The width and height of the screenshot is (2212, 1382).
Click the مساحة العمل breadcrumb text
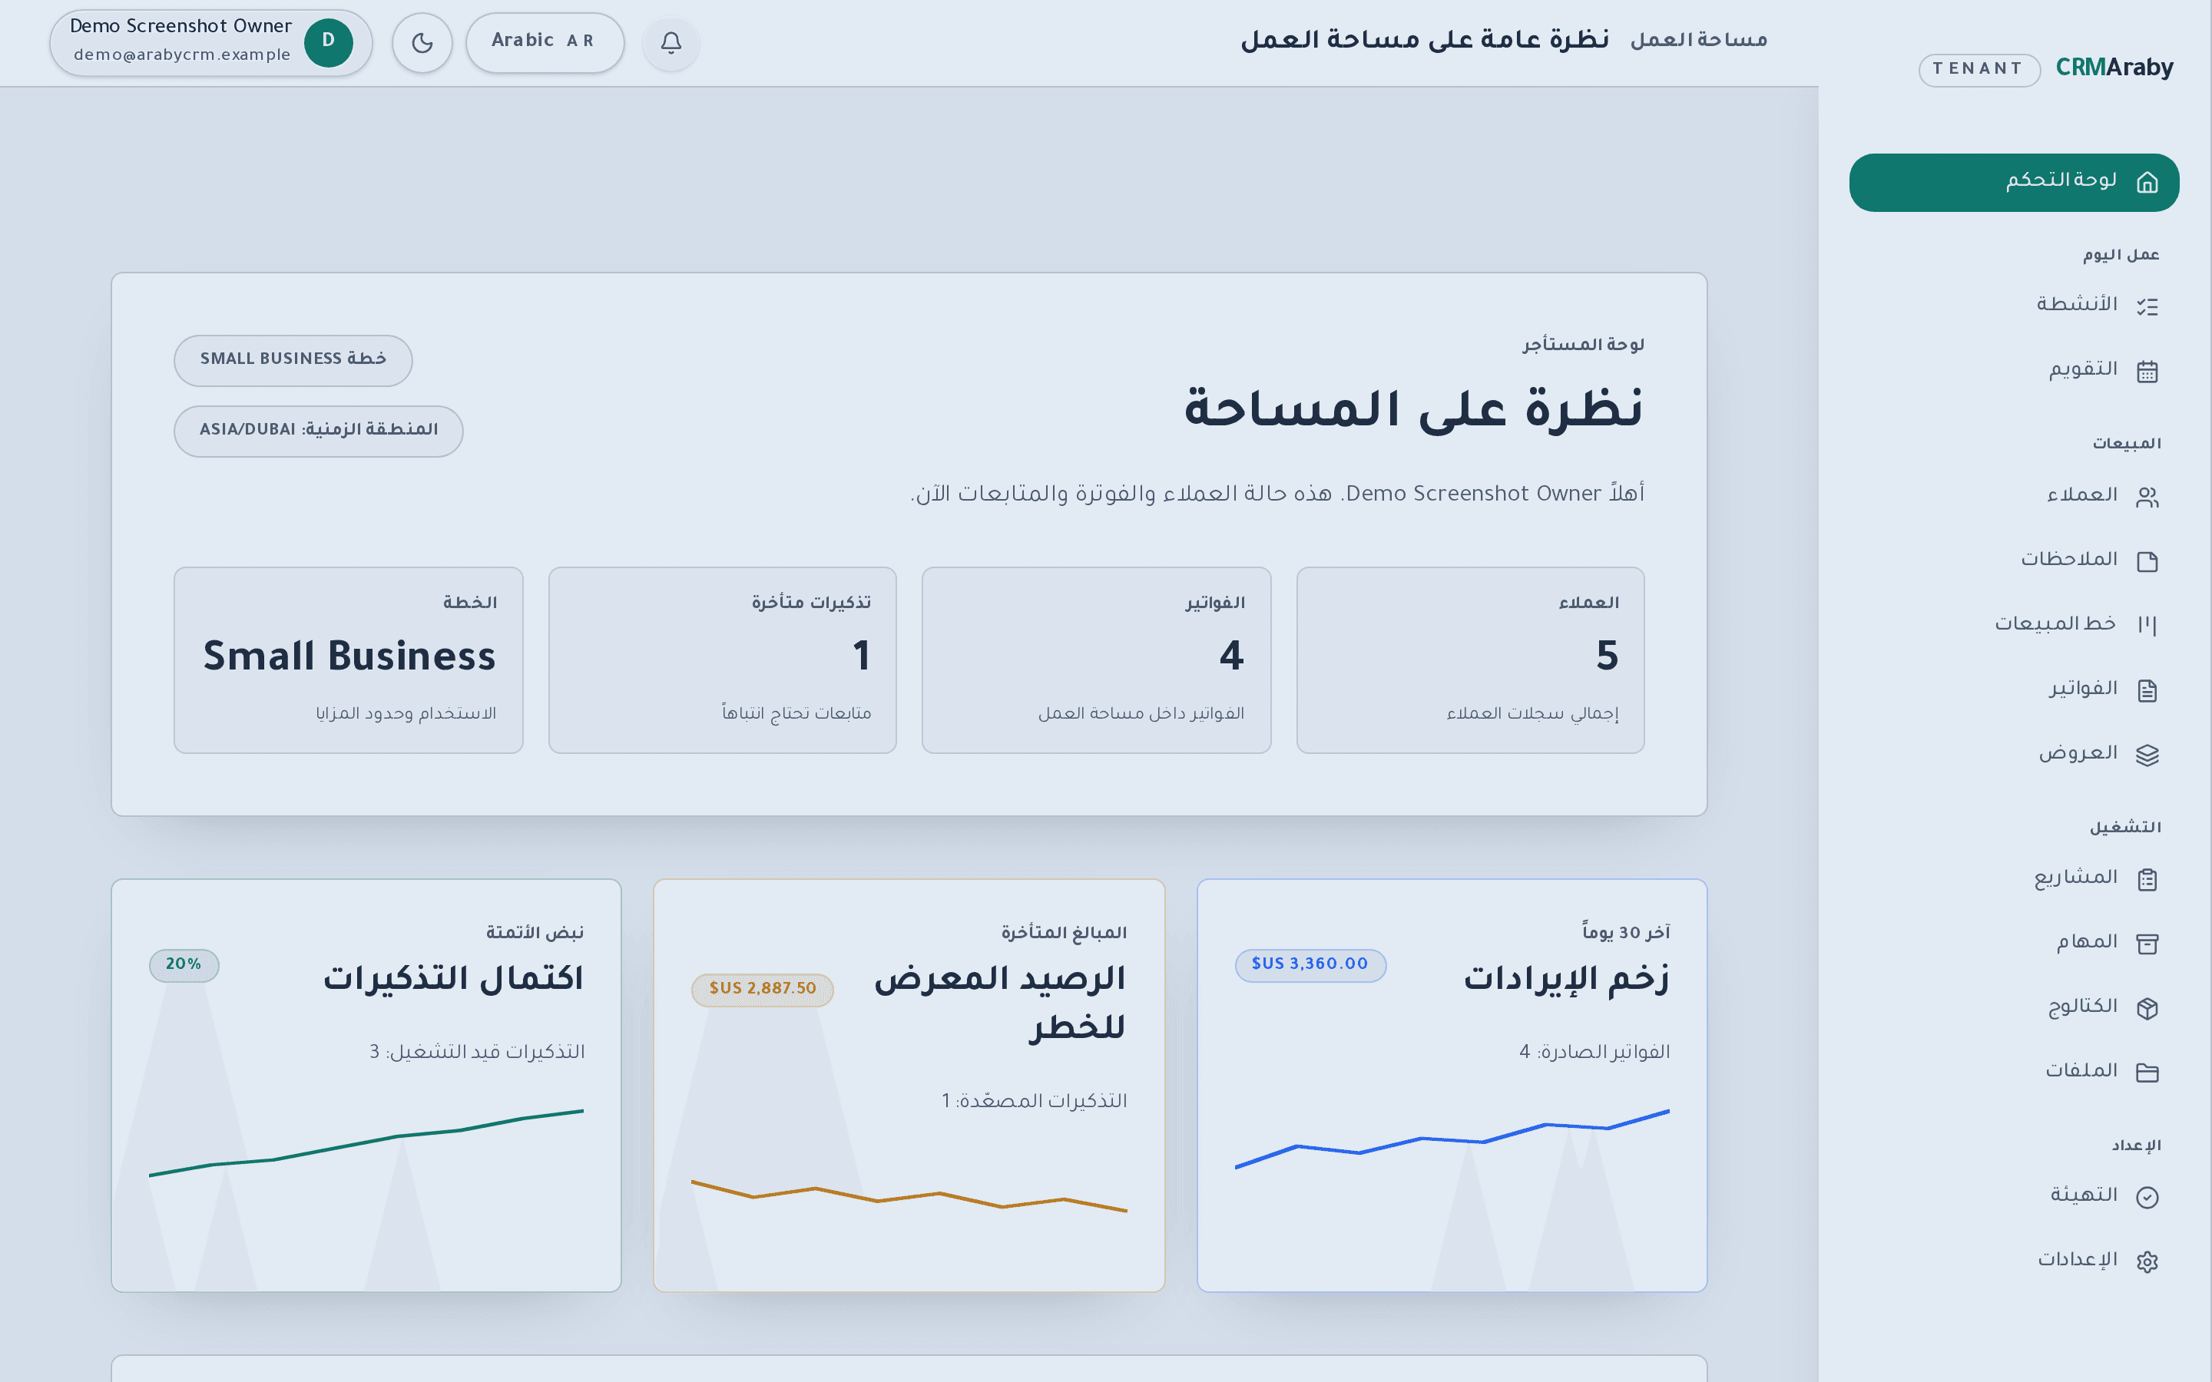coord(1698,40)
